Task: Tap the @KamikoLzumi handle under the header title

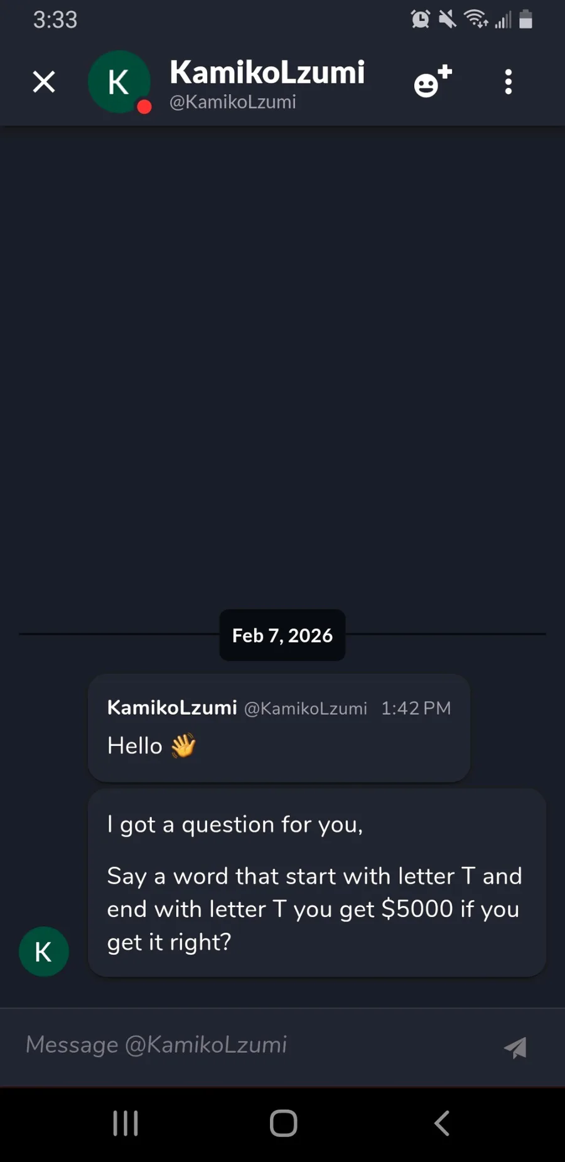Action: pos(233,102)
